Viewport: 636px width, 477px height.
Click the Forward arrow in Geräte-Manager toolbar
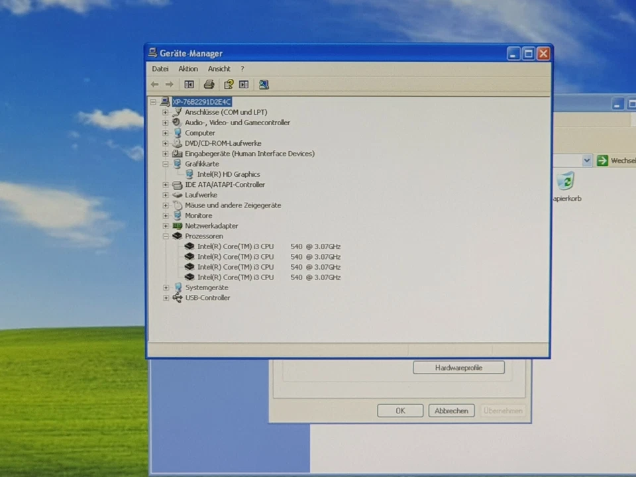[170, 84]
